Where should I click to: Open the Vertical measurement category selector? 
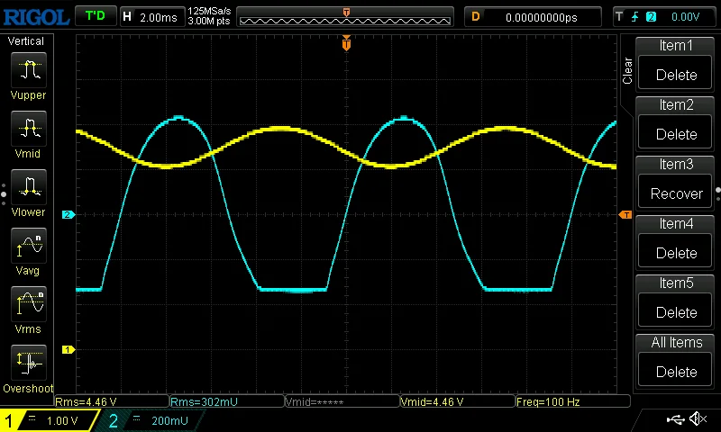point(27,41)
